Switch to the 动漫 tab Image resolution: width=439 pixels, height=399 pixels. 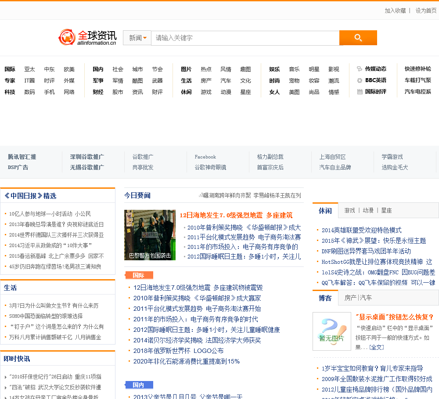[x=368, y=210]
